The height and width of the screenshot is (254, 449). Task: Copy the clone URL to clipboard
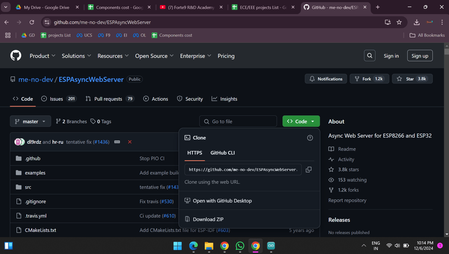tap(308, 169)
